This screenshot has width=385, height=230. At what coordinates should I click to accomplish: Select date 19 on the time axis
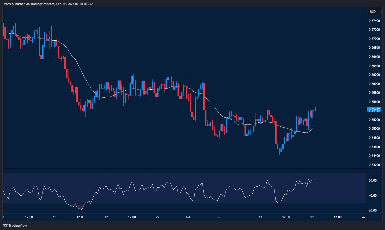click(x=312, y=217)
